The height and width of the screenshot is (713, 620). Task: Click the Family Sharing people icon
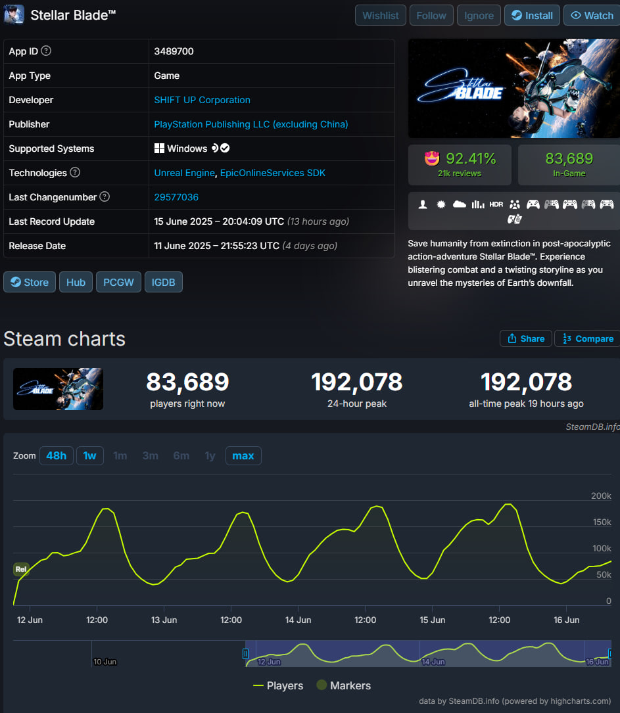515,204
